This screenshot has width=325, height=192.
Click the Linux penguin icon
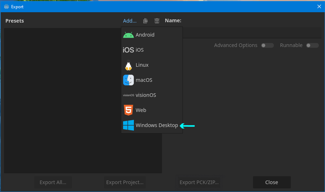[x=128, y=65]
